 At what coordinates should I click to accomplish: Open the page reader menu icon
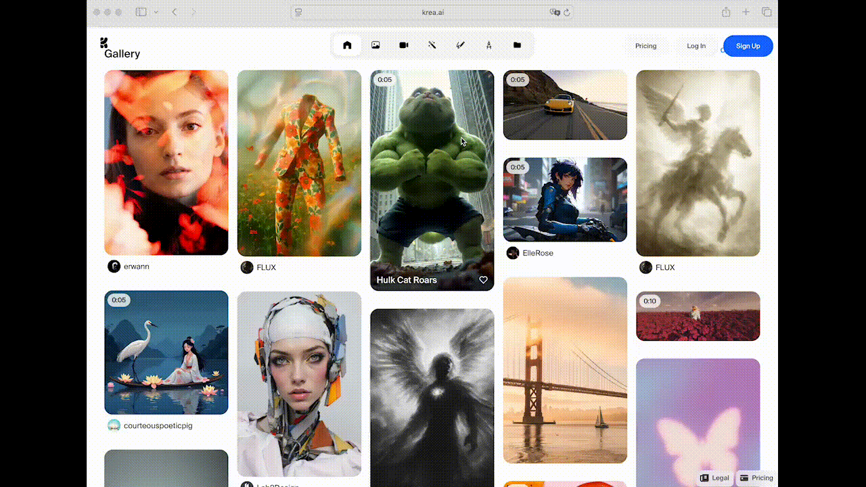coord(298,12)
